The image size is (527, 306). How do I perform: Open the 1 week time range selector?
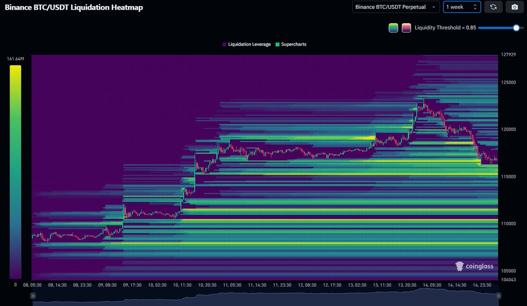462,7
